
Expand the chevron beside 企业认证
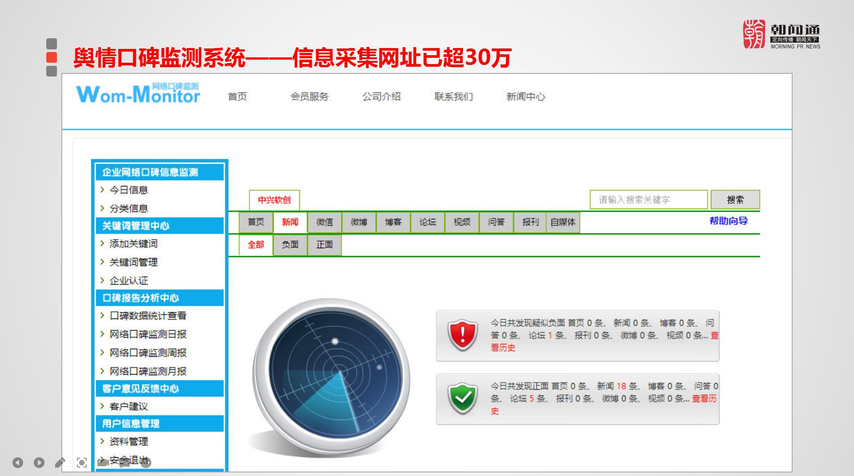pos(102,280)
